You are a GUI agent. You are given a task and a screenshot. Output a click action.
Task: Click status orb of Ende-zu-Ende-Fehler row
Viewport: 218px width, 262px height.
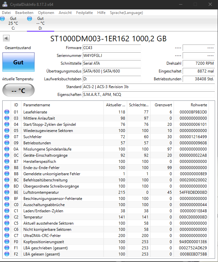tap(7, 168)
